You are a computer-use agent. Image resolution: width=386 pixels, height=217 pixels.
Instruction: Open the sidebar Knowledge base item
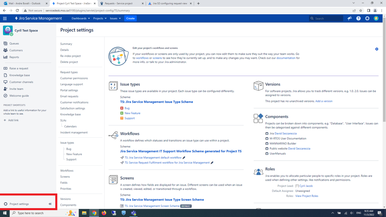tap(19, 75)
